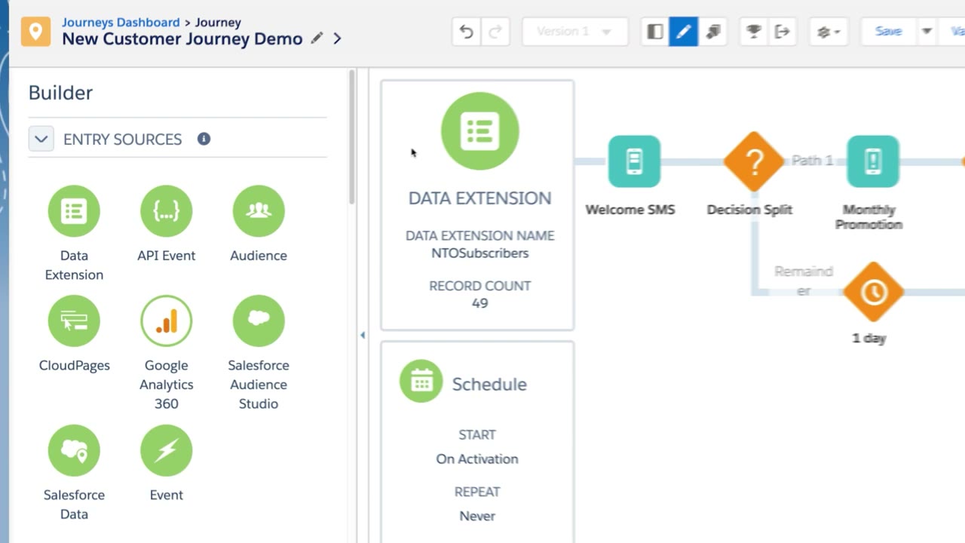Click the orange location pin app icon

pos(35,32)
